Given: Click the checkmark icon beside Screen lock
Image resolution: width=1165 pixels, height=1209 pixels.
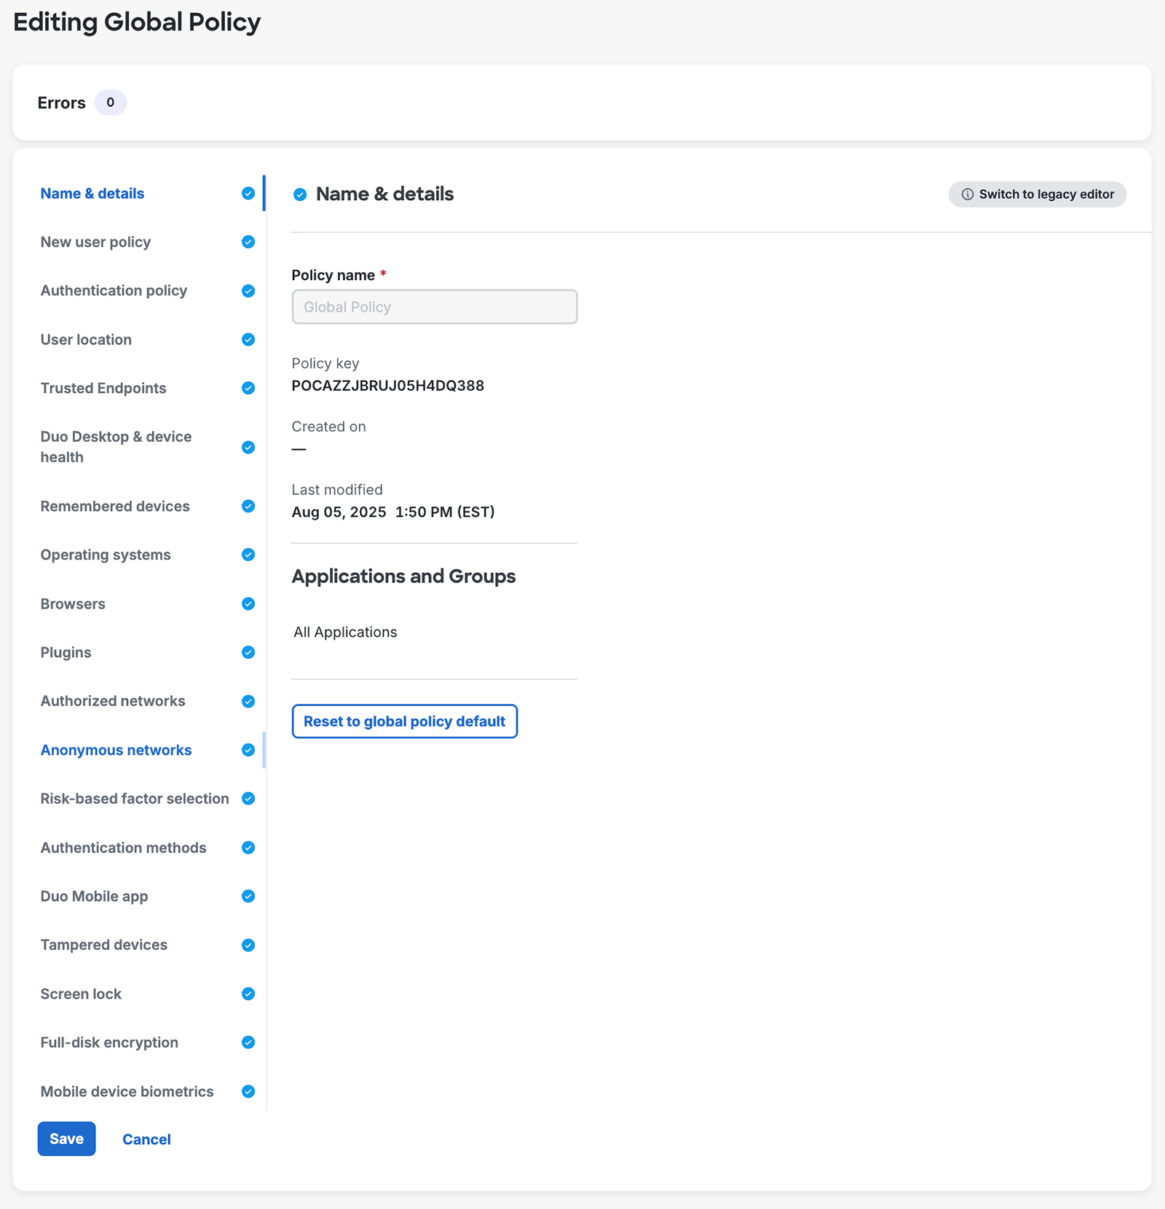Looking at the screenshot, I should (248, 994).
